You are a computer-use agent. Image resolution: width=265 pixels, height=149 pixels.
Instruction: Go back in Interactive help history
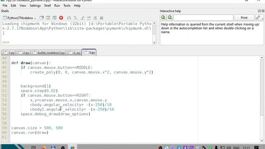[163, 17]
